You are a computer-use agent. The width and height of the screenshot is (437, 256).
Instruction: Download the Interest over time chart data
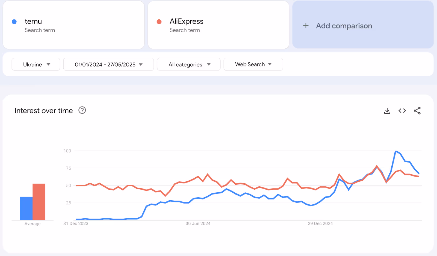click(387, 111)
